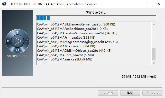Click the 取消 cancel button
Screen dimensions: 165x98
[x=130, y=93]
